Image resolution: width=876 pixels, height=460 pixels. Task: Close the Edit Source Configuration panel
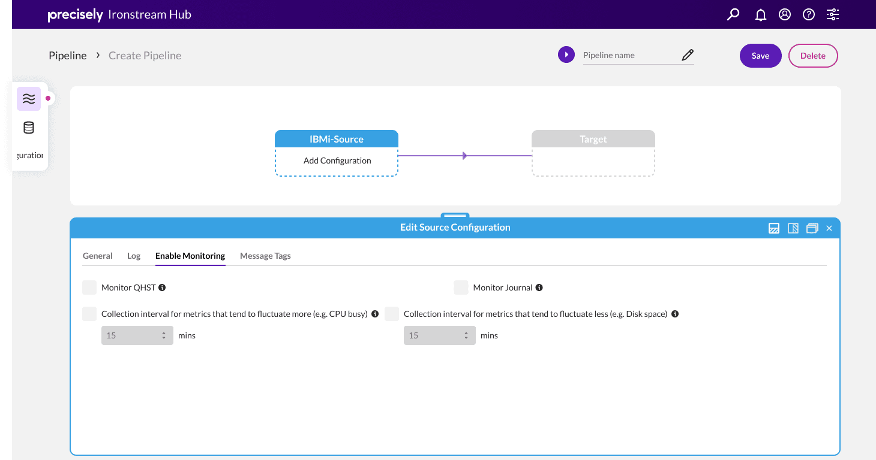pos(829,228)
